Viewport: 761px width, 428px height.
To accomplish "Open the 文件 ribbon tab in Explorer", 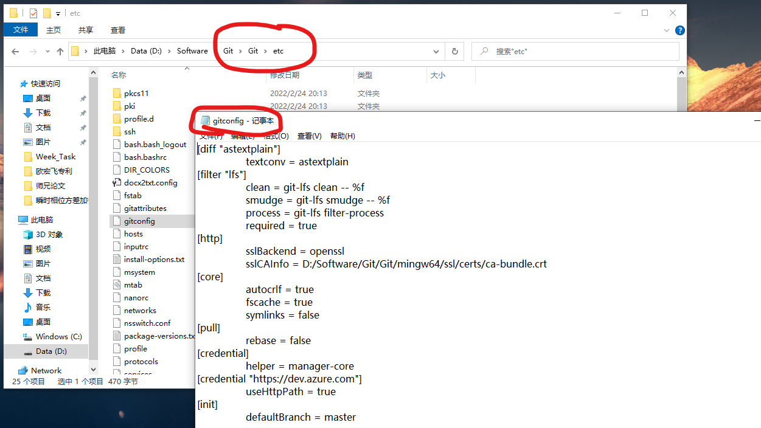I will [x=21, y=30].
